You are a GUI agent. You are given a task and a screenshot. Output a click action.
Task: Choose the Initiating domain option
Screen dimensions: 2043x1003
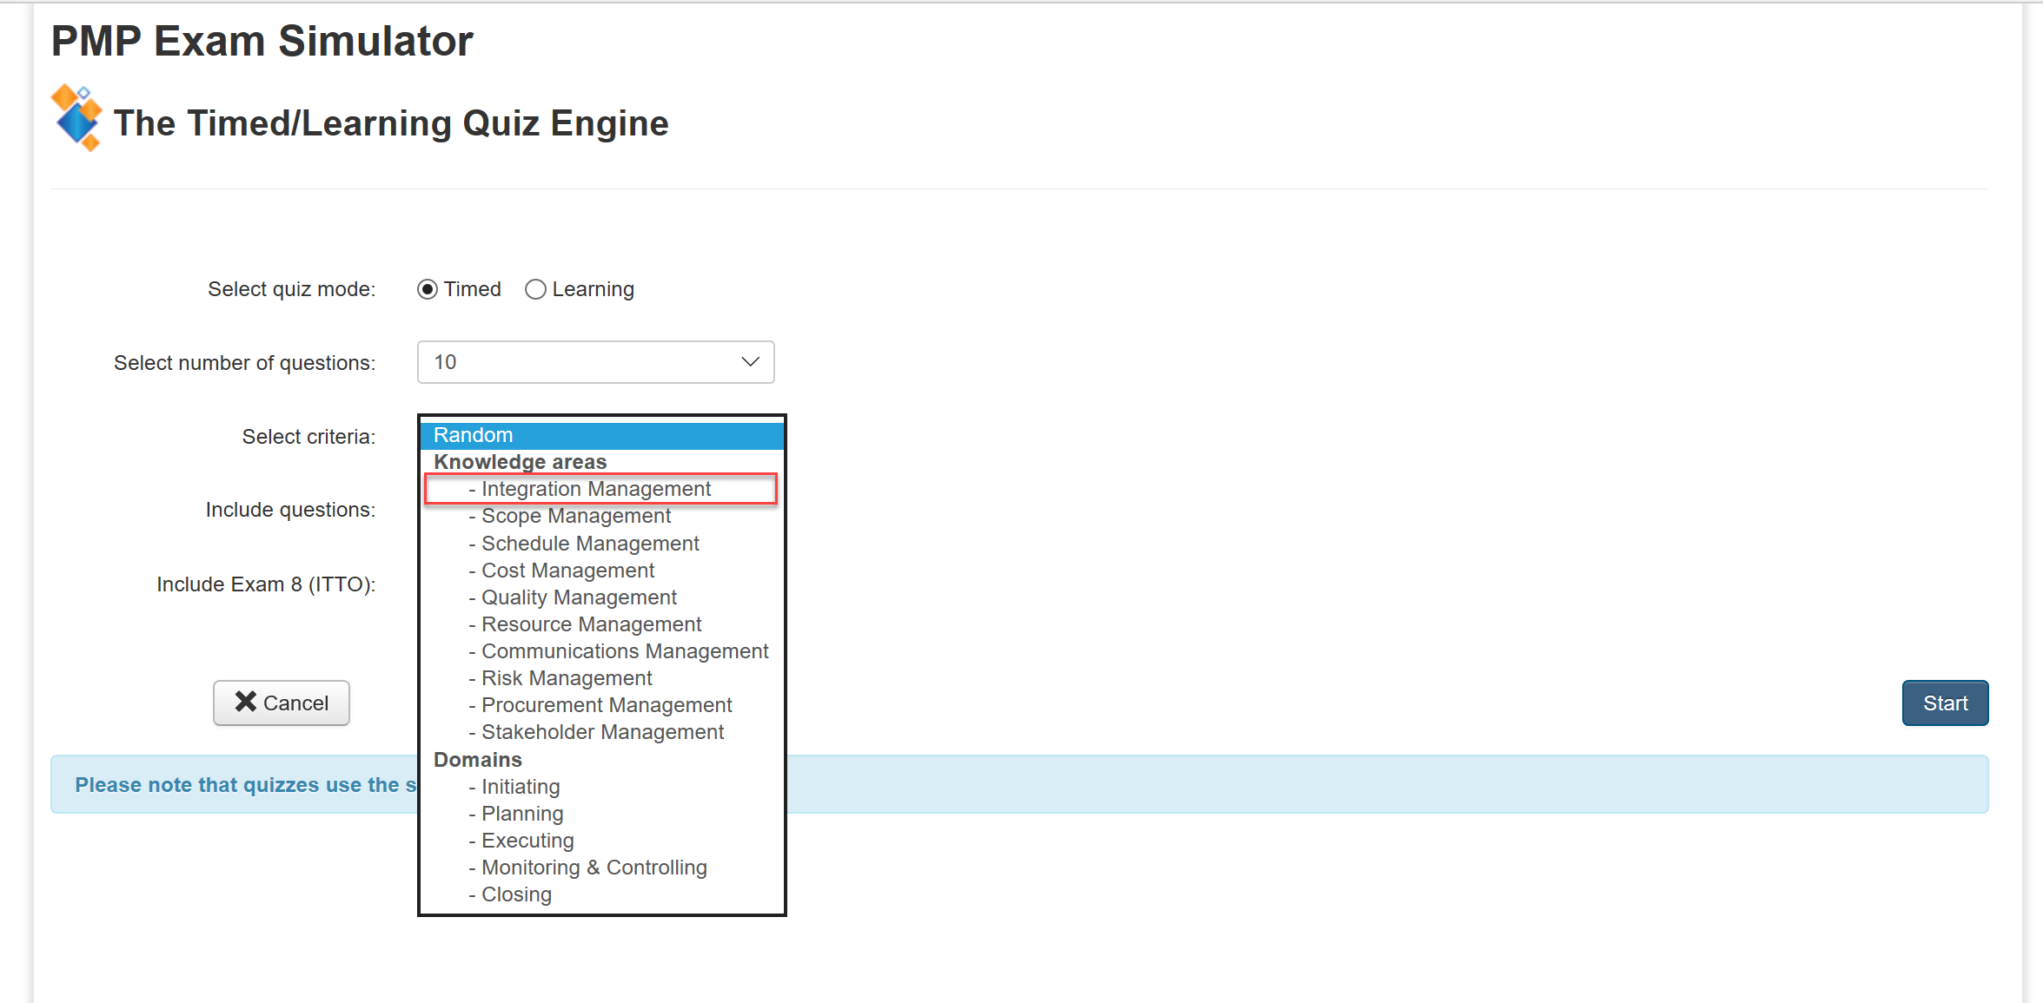coord(602,787)
